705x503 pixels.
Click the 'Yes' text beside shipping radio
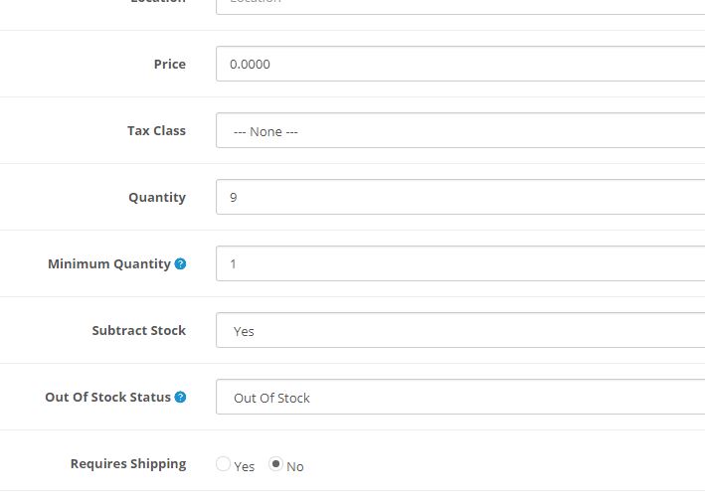tap(245, 466)
